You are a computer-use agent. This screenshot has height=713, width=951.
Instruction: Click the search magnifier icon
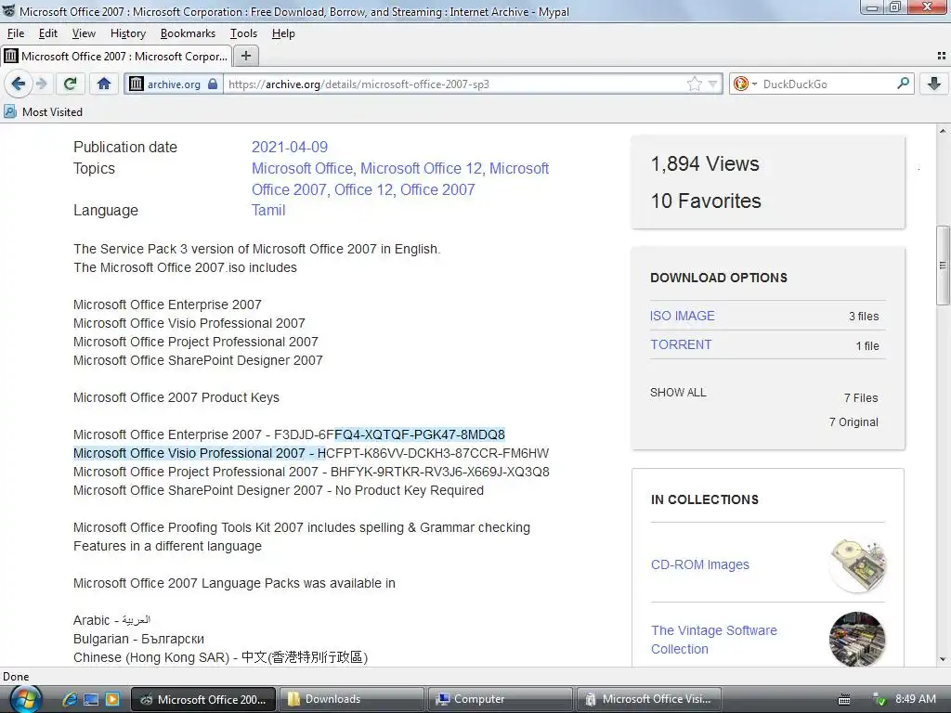(903, 84)
